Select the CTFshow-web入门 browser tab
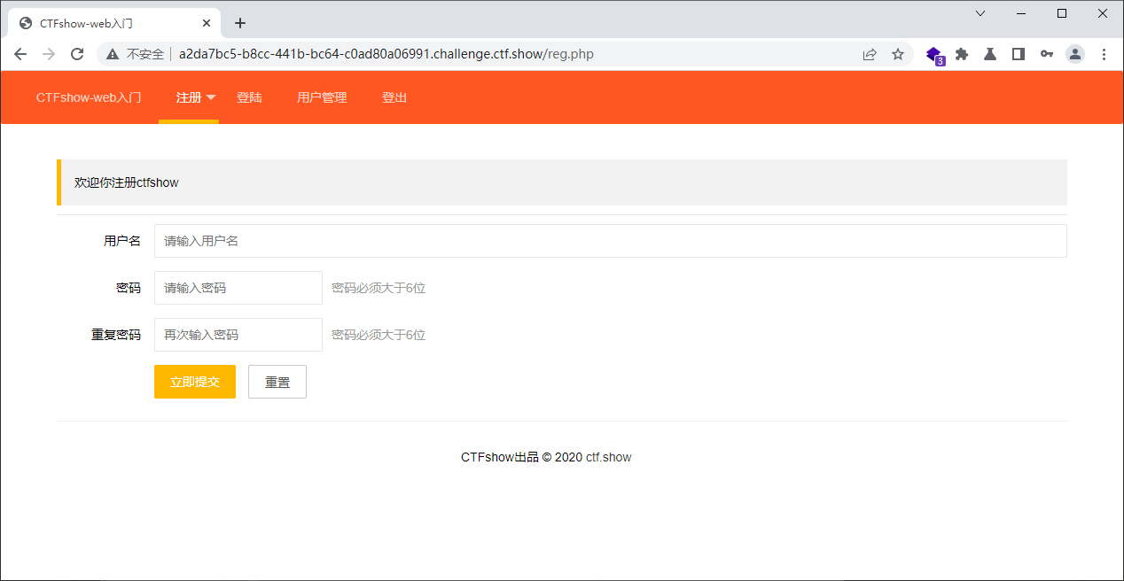This screenshot has width=1124, height=581. (x=106, y=22)
